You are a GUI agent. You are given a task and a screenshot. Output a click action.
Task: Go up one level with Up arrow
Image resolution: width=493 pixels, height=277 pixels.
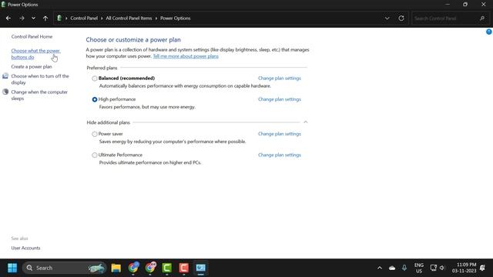(45, 18)
